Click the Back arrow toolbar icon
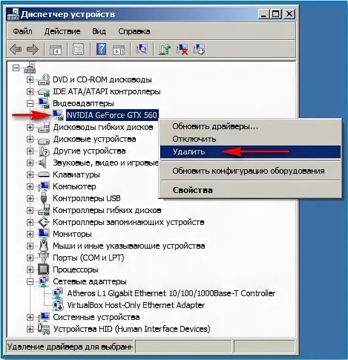The image size is (348, 360). point(16,49)
